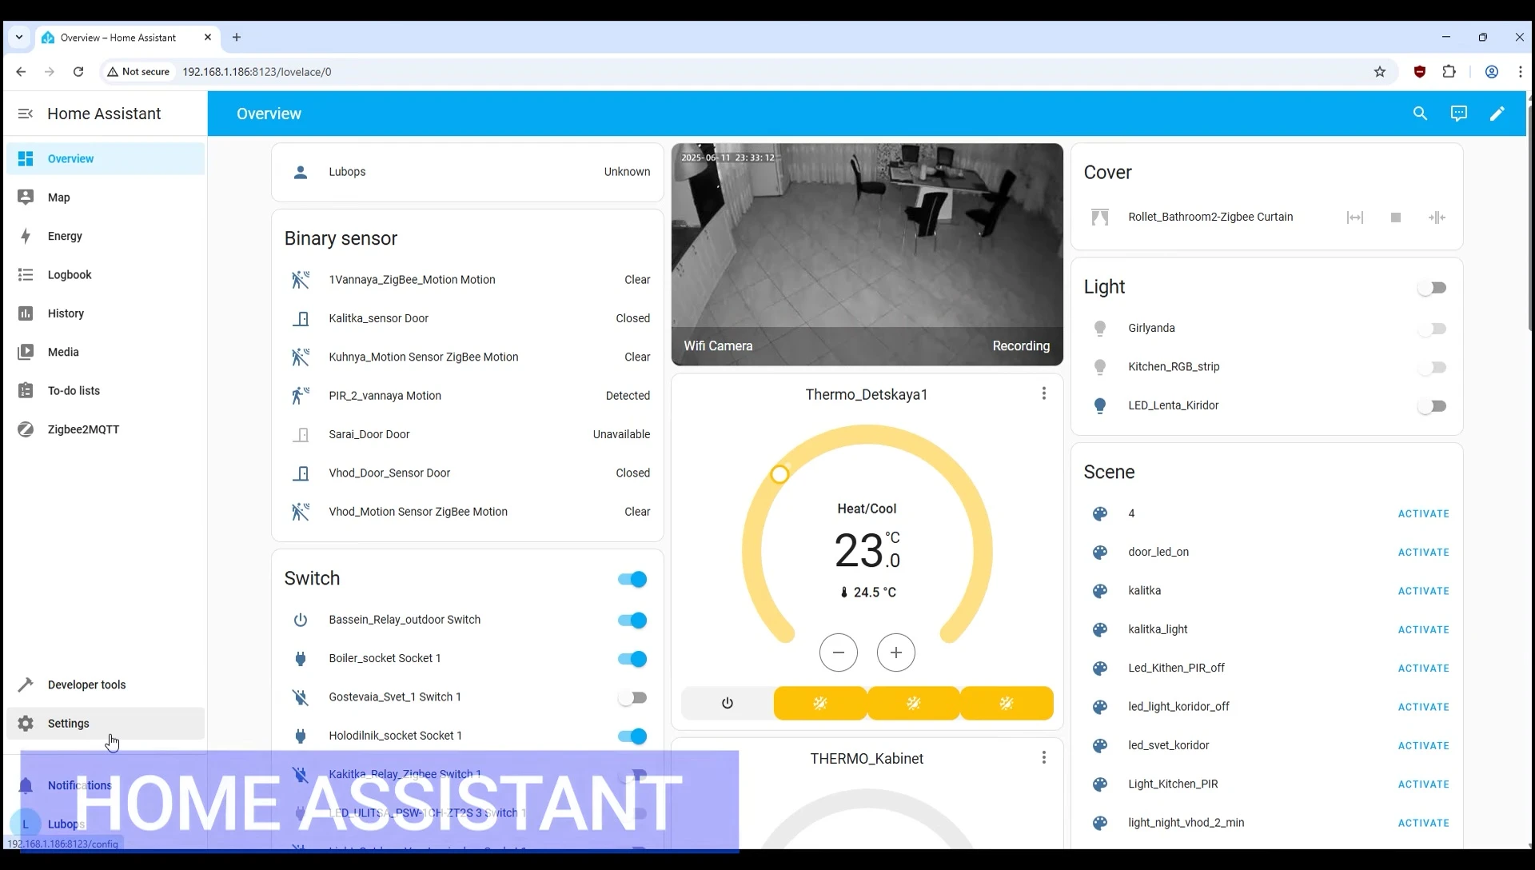This screenshot has height=870, width=1535.
Task: Open browser extensions puzzle icon
Action: click(x=1449, y=72)
